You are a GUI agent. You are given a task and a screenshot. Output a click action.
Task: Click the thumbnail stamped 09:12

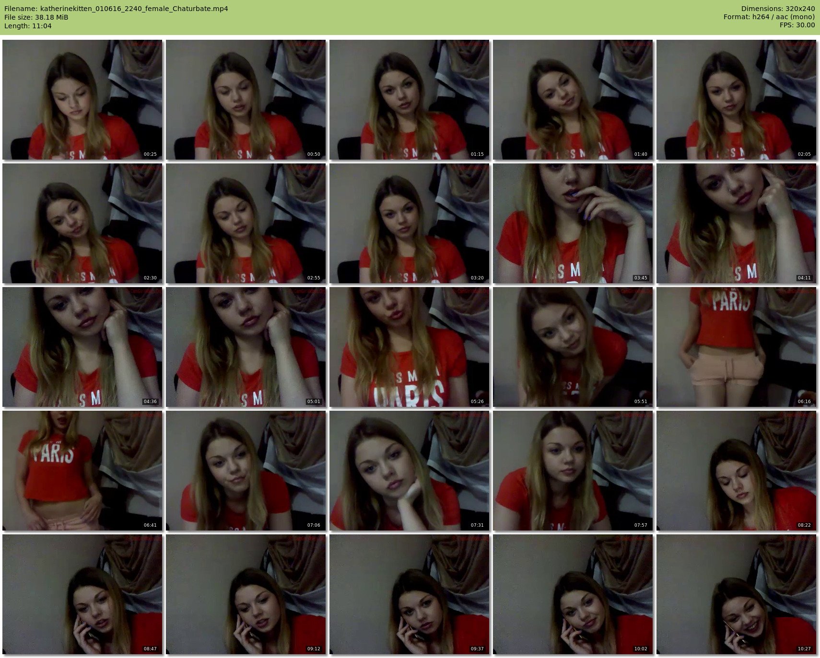[x=246, y=594]
